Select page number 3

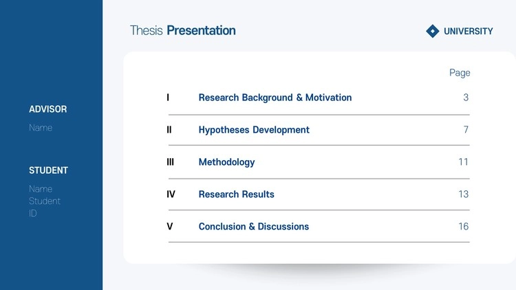point(466,98)
